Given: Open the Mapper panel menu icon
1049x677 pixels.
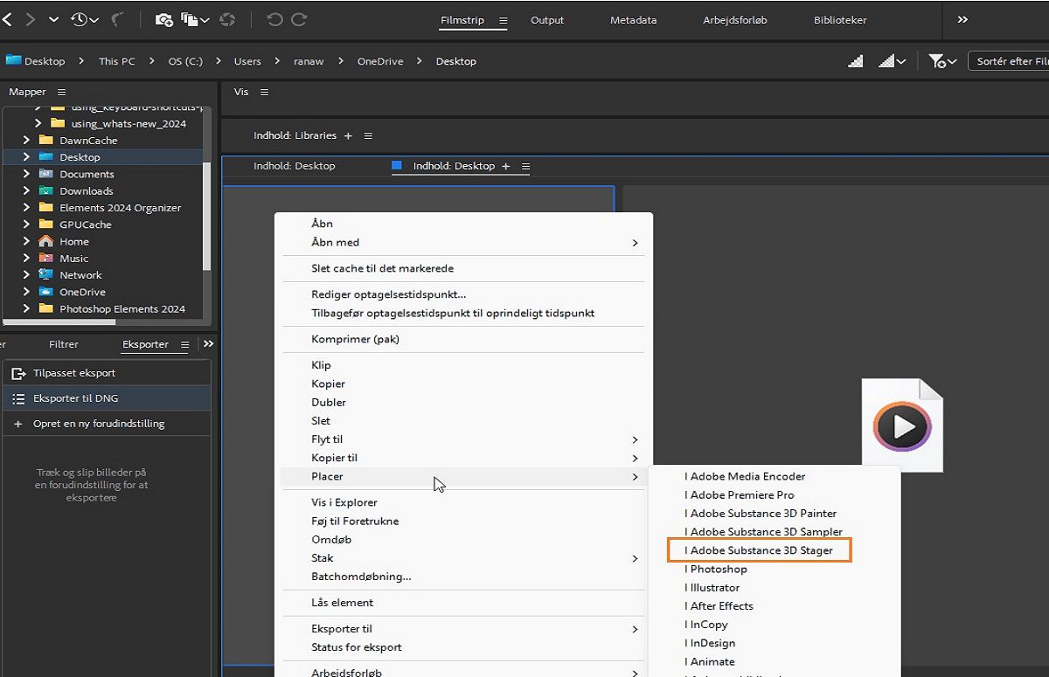Looking at the screenshot, I should 61,92.
